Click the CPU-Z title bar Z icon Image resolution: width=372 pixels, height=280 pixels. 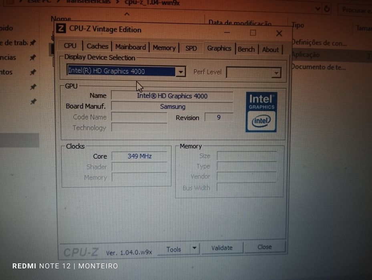pos(61,28)
